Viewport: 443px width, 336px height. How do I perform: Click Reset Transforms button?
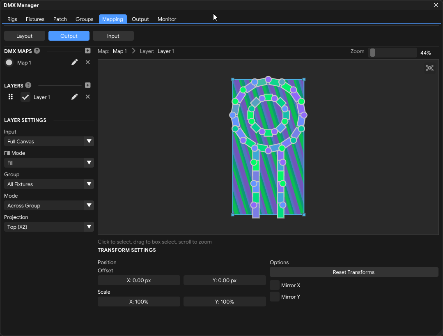pos(354,272)
